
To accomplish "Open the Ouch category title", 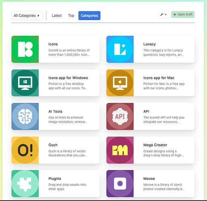I will (x=53, y=145).
